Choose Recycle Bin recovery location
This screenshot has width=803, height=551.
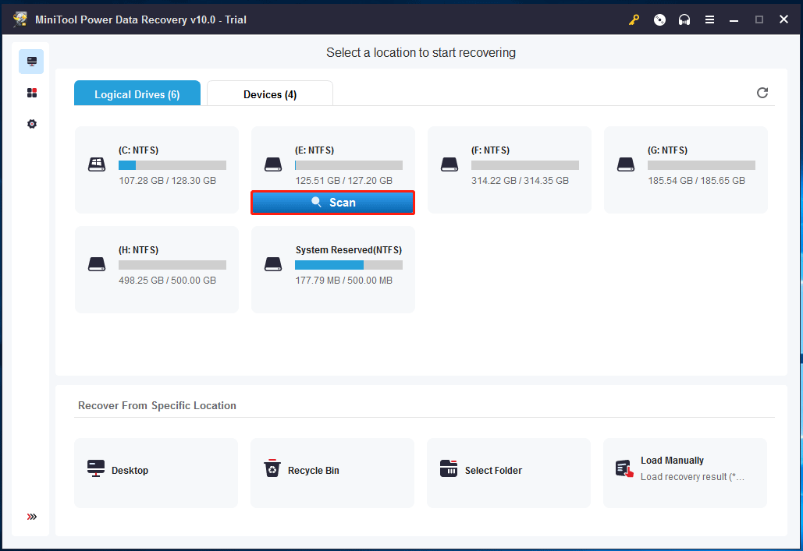332,473
